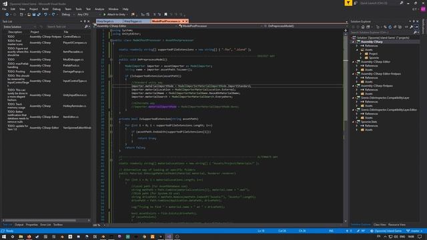Open the Entire Solution scope dropdown
The image size is (427, 240).
(19, 27)
